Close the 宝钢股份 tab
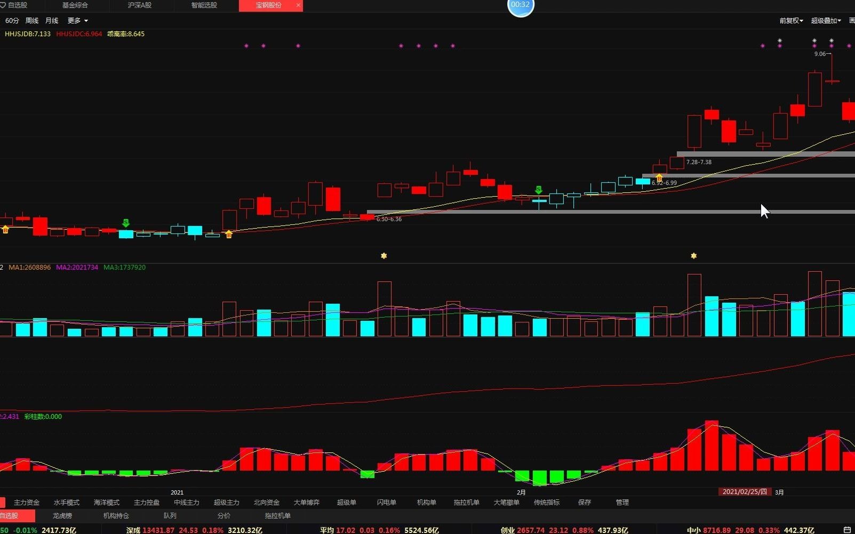Screen dimensions: 855x534 click(x=298, y=5)
